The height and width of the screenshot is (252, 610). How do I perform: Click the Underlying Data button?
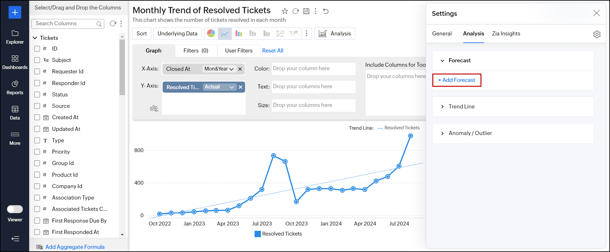coord(177,34)
